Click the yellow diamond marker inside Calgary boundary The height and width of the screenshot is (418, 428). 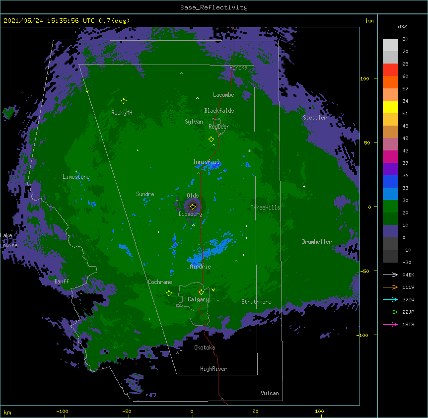[201, 292]
